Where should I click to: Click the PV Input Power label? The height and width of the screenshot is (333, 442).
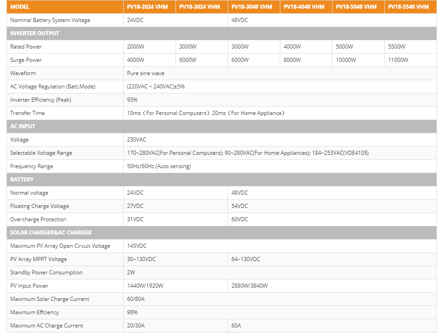(x=29, y=286)
